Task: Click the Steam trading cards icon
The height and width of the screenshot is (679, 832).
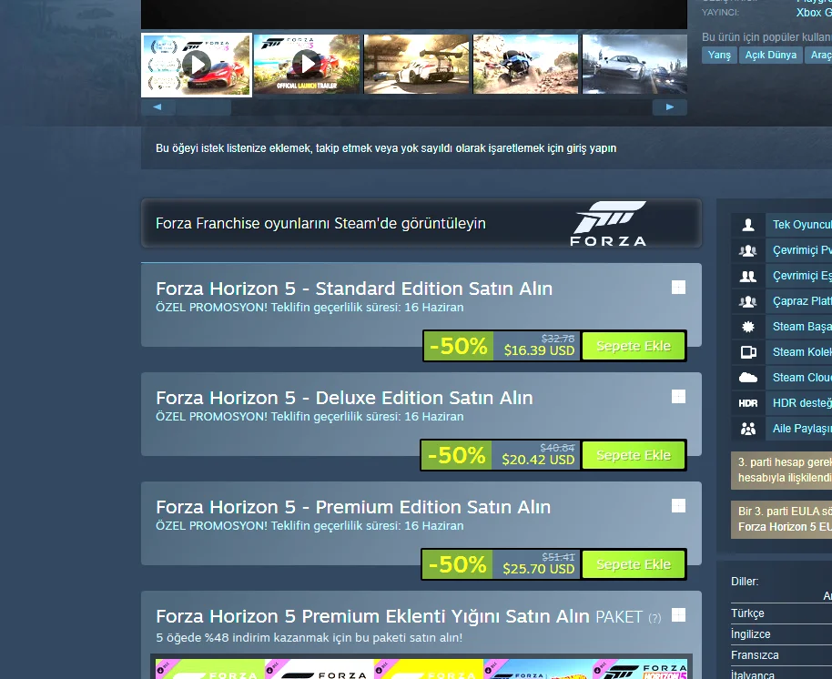Action: tap(748, 352)
